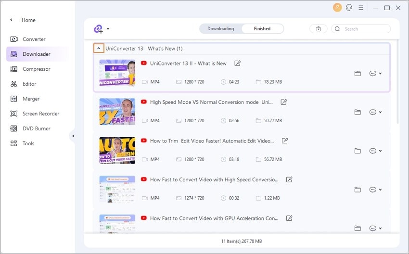Rename the 'High Speed Conversio...' video

(x=289, y=179)
